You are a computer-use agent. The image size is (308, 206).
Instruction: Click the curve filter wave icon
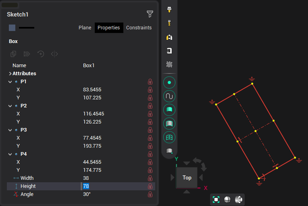point(169,97)
